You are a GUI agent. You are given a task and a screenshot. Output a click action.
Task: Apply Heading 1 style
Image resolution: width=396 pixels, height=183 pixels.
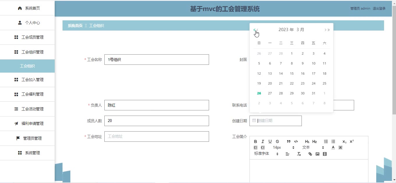coord(307,141)
